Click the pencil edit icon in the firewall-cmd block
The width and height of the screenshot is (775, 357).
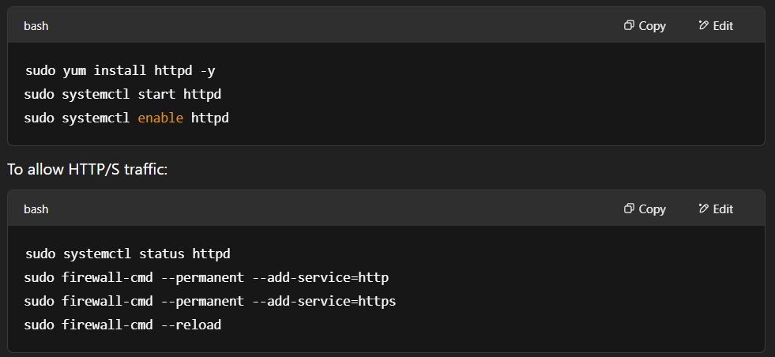click(x=703, y=209)
